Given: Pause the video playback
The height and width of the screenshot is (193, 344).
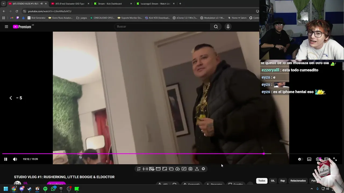Looking at the screenshot, I should 6,159.
